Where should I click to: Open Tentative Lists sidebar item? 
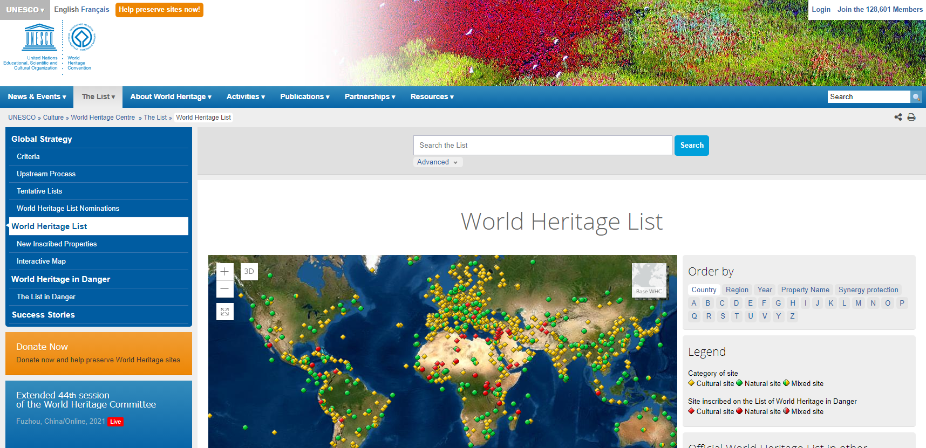tap(98, 191)
